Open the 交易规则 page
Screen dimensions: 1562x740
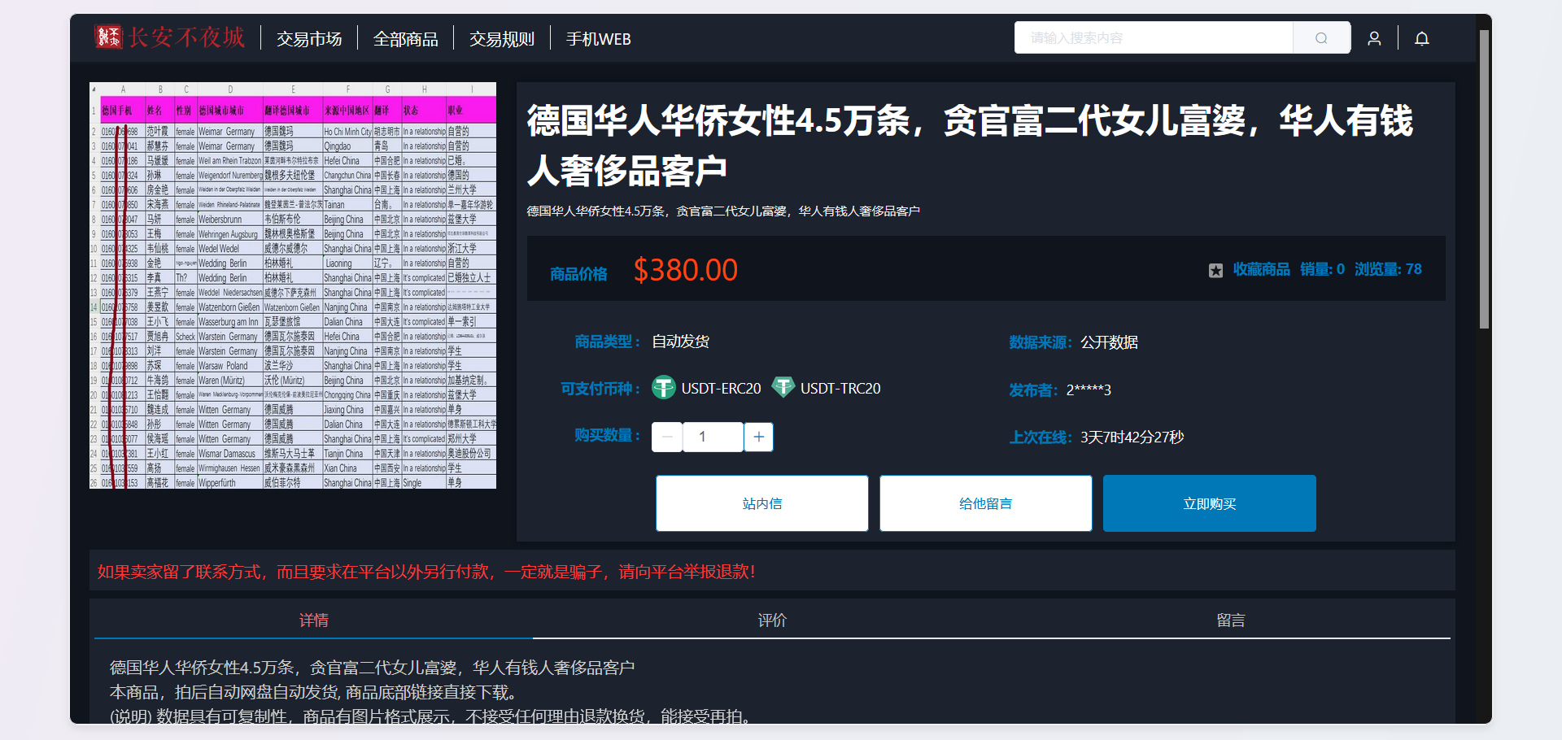[501, 39]
